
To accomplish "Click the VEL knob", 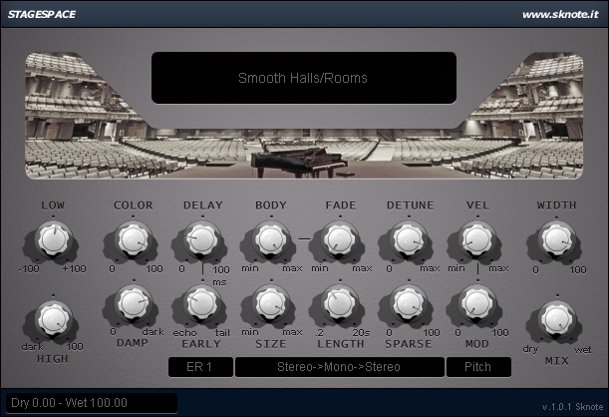I will 477,239.
